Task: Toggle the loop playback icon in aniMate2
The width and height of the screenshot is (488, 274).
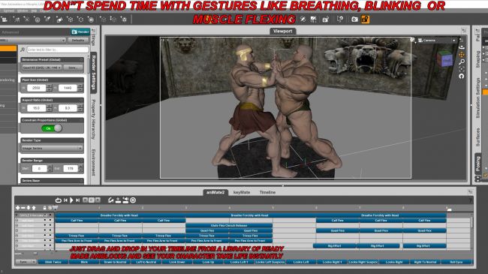Action: tap(59, 200)
